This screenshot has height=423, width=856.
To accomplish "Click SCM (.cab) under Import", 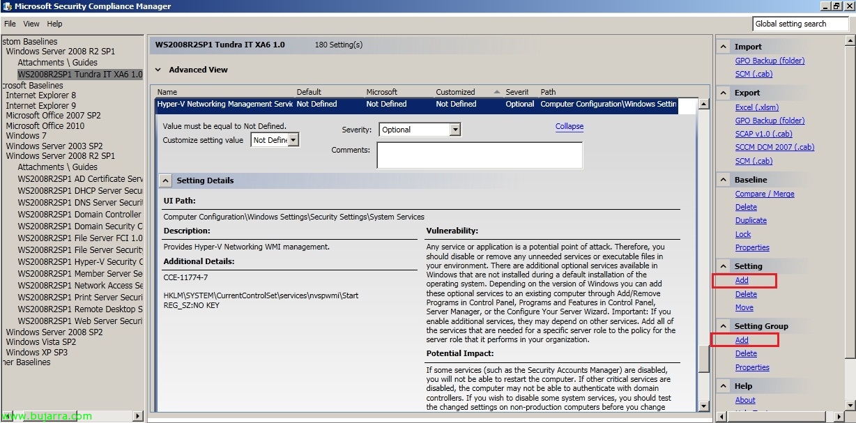I will coord(754,74).
